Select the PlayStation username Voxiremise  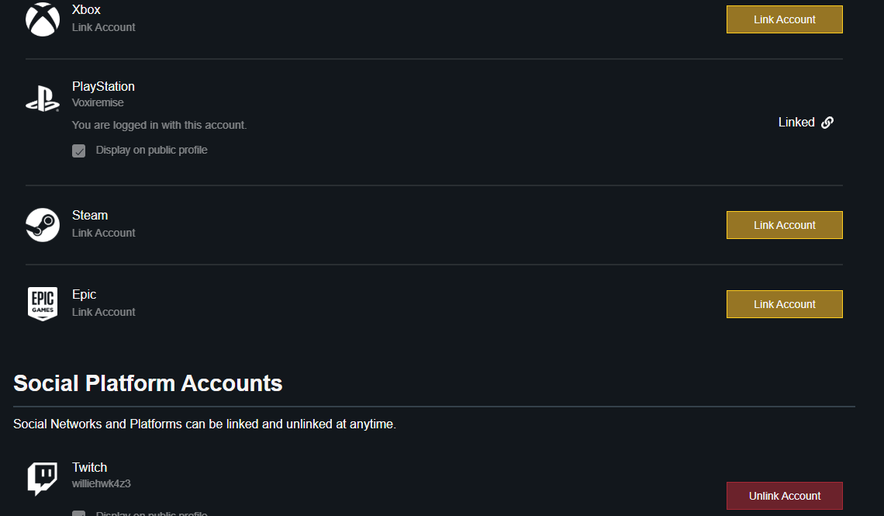coord(98,102)
